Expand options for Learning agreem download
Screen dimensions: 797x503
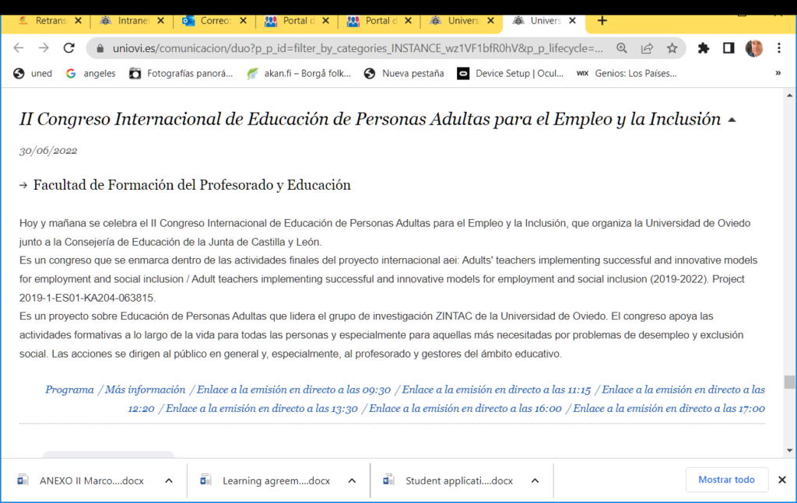pos(352,480)
